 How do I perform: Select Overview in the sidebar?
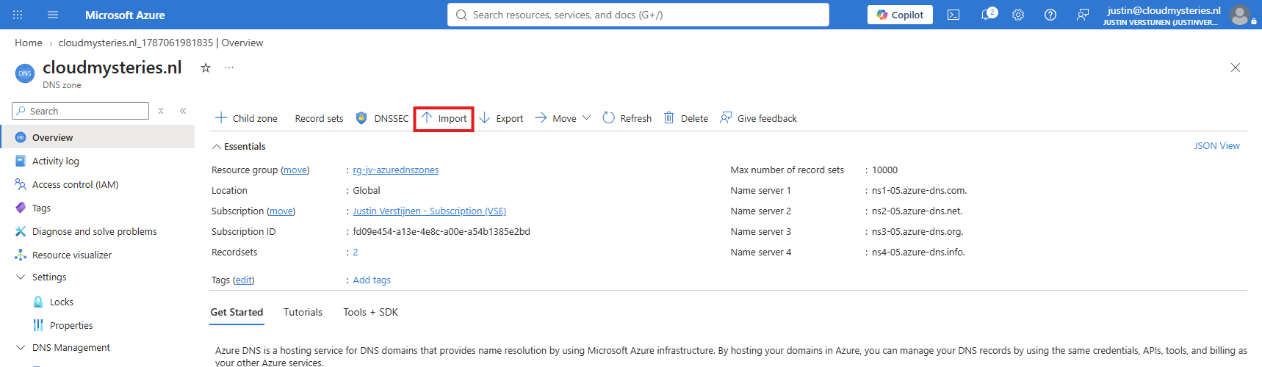pyautogui.click(x=97, y=137)
